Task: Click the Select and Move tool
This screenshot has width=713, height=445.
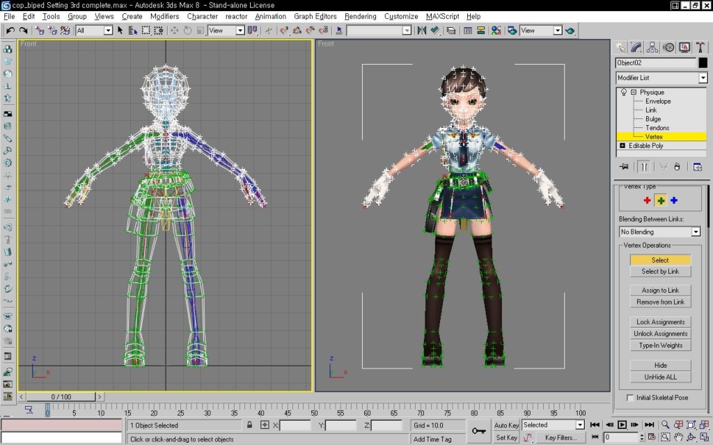Action: point(174,31)
